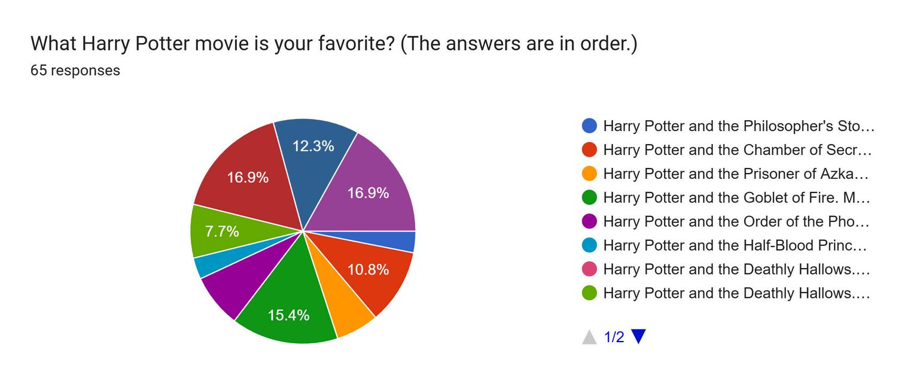Click the green Goblet of Fire legend dot
This screenshot has width=920, height=387.
pyautogui.click(x=589, y=197)
